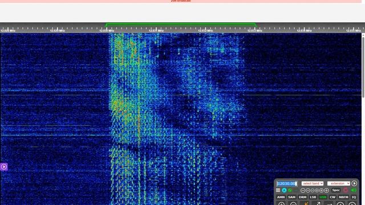Click the 12.029 MHz label on frequency scale

pyautogui.click(x=57, y=31)
